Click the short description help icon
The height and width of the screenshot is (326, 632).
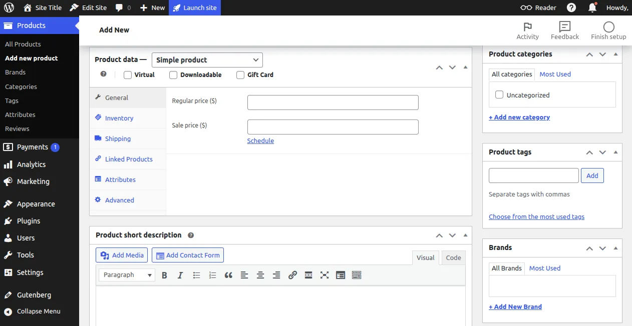[x=191, y=235]
